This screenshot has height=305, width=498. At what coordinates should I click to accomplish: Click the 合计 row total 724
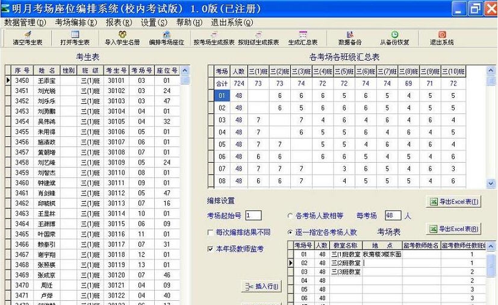[x=239, y=83]
